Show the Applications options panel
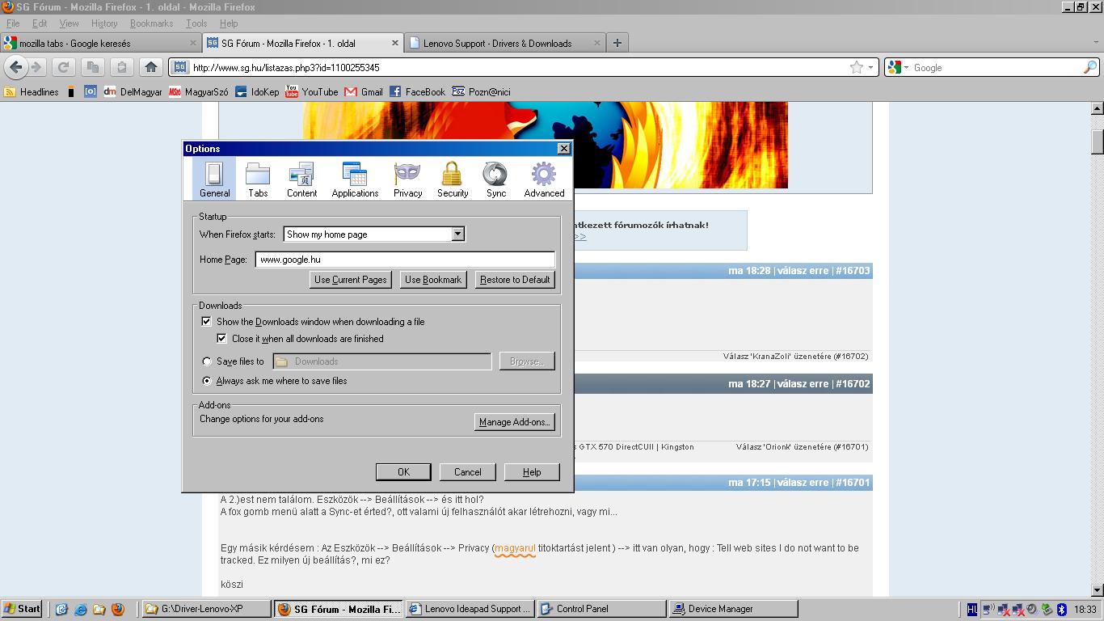Image resolution: width=1104 pixels, height=621 pixels. 355,179
